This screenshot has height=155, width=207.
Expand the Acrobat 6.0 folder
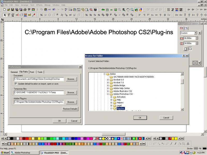point(108,80)
